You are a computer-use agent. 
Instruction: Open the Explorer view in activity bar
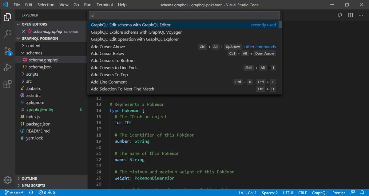pyautogui.click(x=8, y=17)
